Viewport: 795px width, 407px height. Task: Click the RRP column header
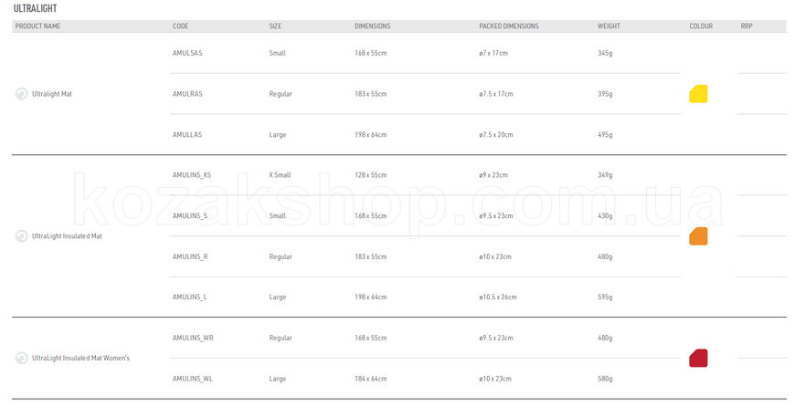[x=747, y=26]
